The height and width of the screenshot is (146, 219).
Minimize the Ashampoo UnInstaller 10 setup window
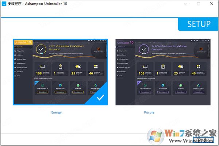click(x=186, y=4)
